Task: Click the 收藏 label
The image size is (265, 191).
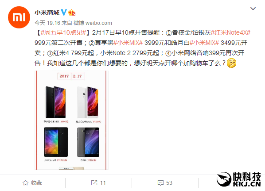Action: 36,183
